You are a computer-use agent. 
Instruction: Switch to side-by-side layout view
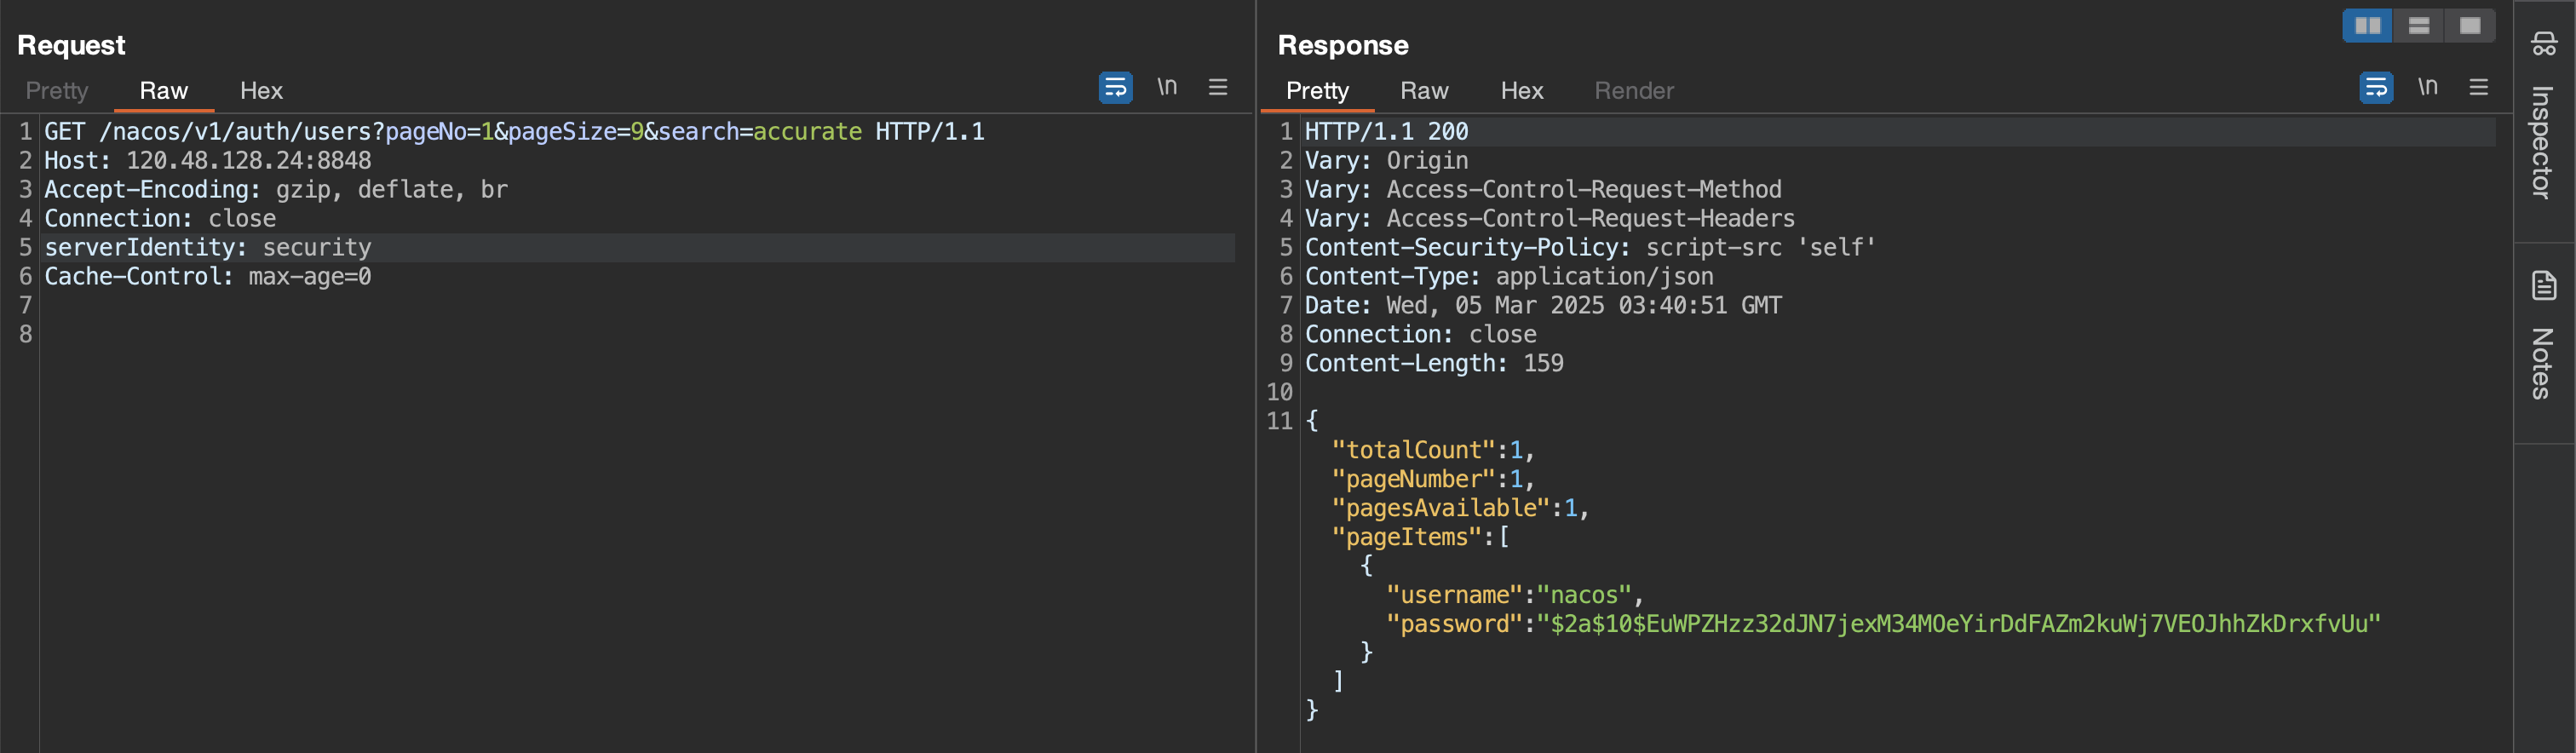2368,26
